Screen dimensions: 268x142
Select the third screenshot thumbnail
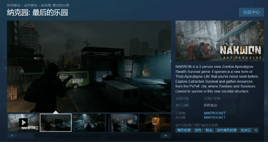click(89, 122)
